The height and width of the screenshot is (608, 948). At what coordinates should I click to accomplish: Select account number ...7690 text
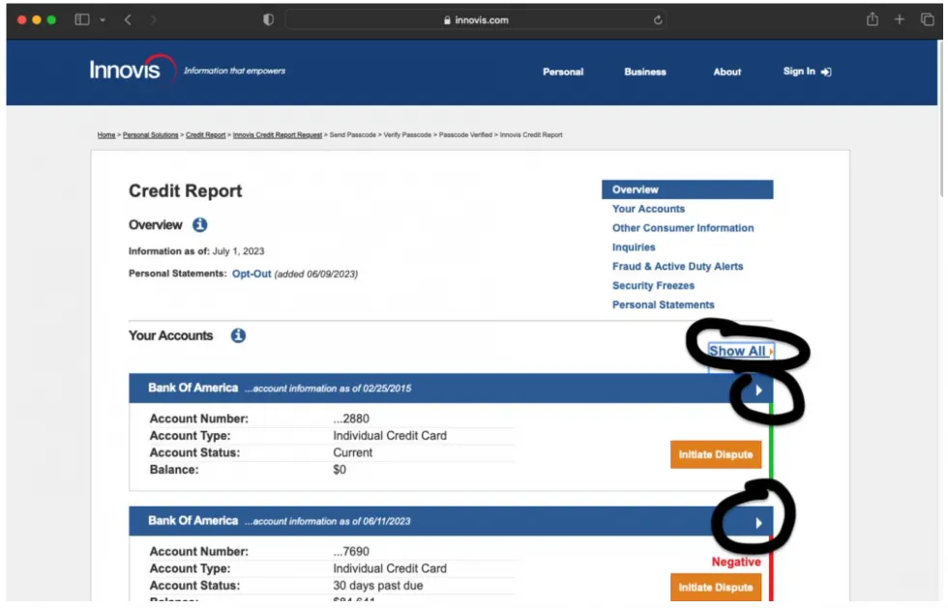tap(351, 552)
